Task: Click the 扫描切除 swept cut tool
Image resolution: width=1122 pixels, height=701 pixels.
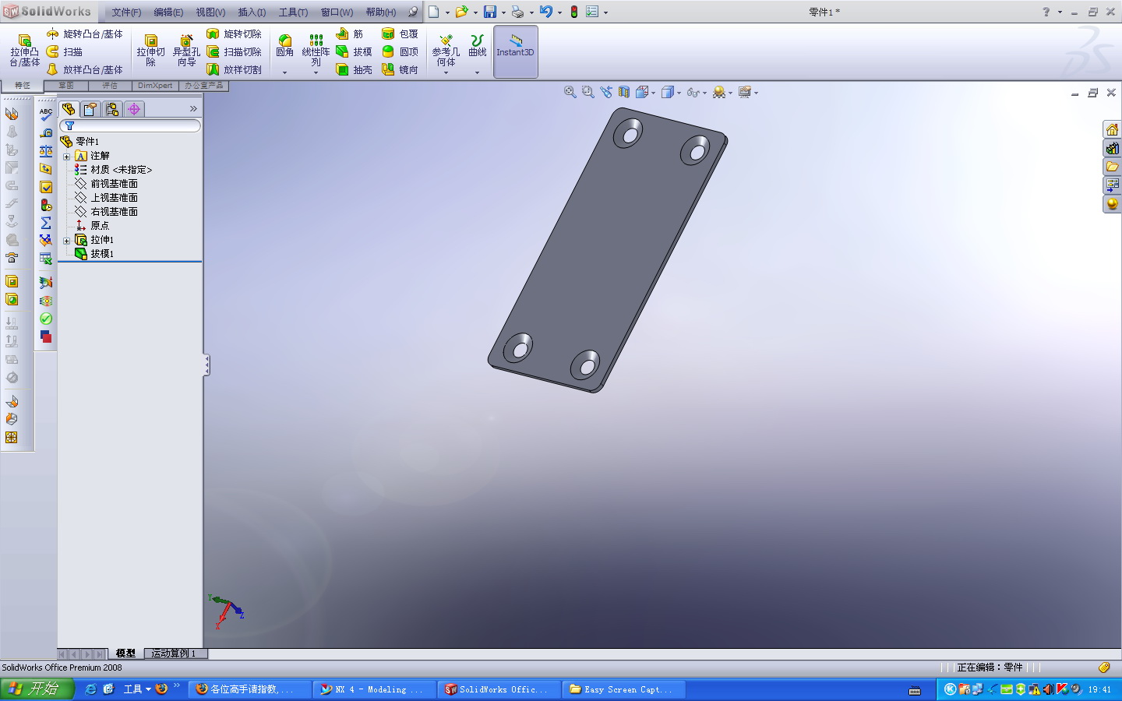Action: [x=235, y=52]
